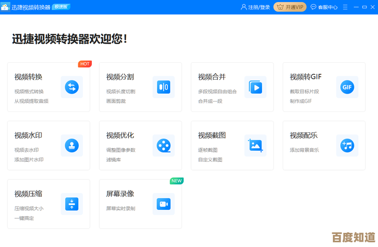The width and height of the screenshot is (378, 247).
Task: Click the 从视频提取音频 description text
Action: point(31,101)
